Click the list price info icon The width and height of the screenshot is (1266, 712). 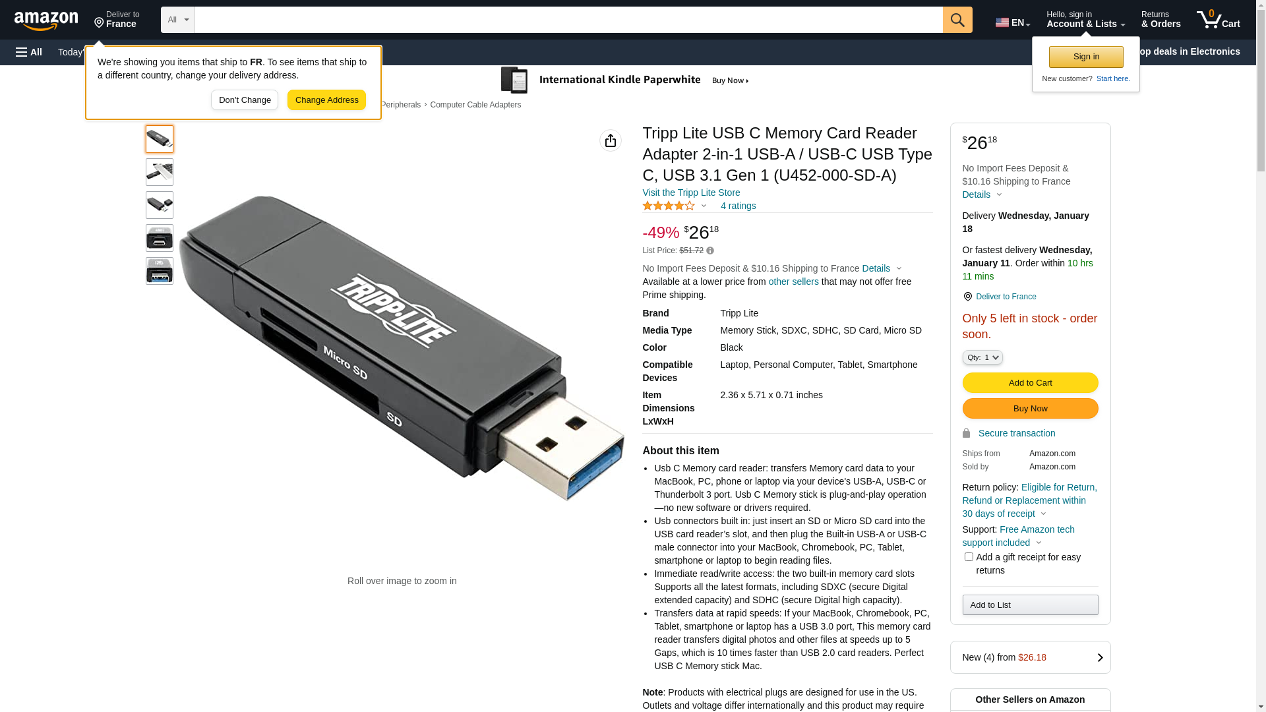coord(710,251)
